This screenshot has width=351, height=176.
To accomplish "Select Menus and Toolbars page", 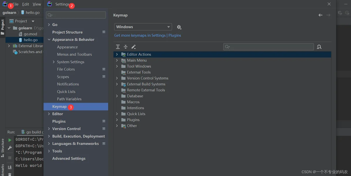I will point(74,55).
